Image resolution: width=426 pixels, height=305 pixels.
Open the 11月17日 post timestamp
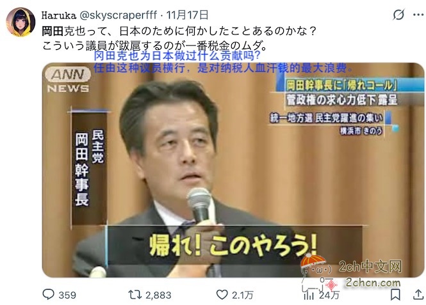tap(187, 15)
